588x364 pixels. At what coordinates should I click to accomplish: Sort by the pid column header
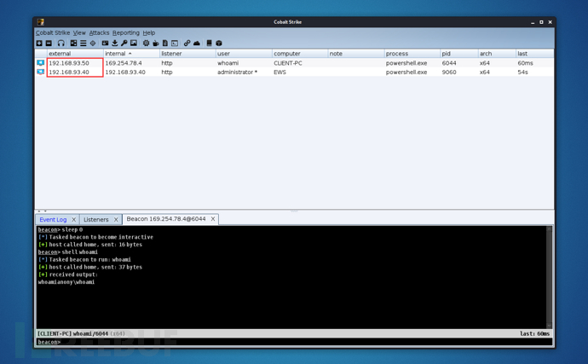tap(459, 54)
